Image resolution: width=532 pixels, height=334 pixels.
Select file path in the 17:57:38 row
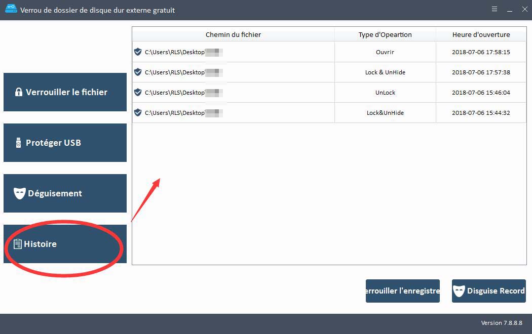pos(183,72)
